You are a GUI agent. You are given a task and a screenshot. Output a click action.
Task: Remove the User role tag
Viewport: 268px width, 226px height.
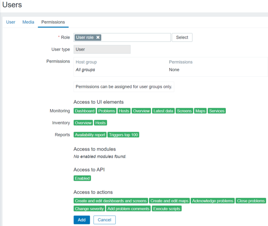click(98, 37)
